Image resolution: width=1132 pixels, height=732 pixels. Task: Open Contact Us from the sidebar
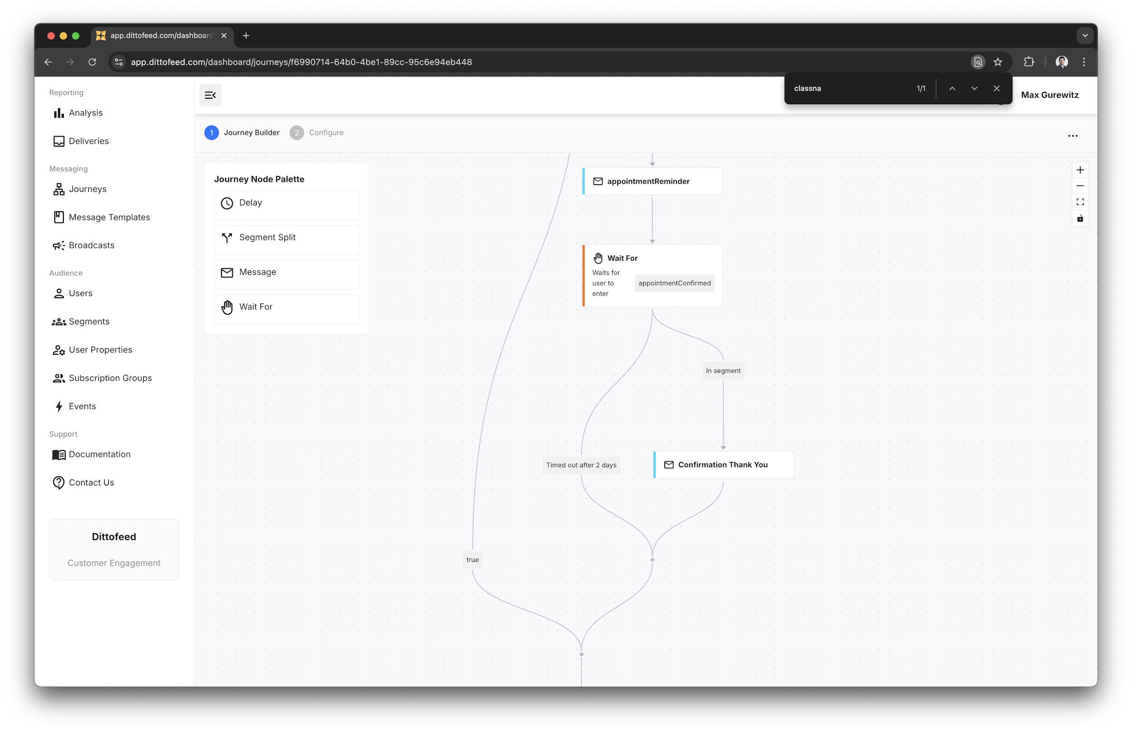coord(91,482)
